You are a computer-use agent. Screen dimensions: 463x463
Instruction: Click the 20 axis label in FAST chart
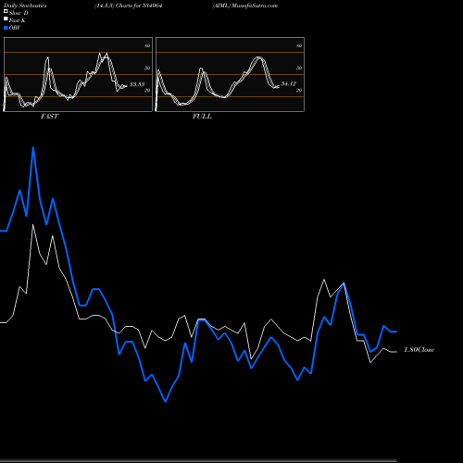(147, 90)
